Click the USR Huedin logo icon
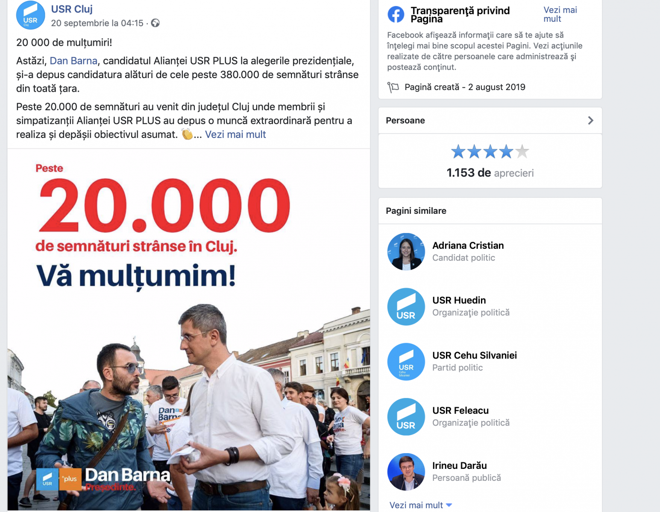Image resolution: width=660 pixels, height=512 pixels. tap(406, 307)
